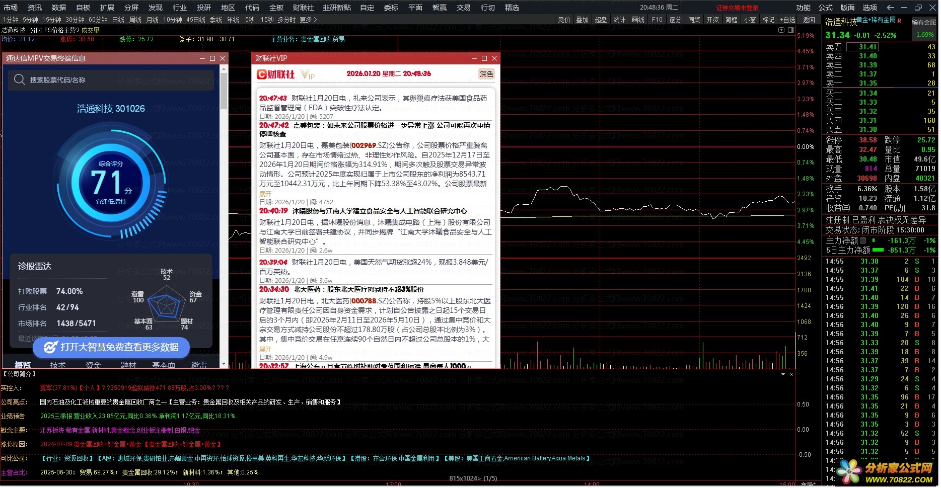Maximize the 财联社VIP window
This screenshot has width=941, height=488.
[484, 58]
